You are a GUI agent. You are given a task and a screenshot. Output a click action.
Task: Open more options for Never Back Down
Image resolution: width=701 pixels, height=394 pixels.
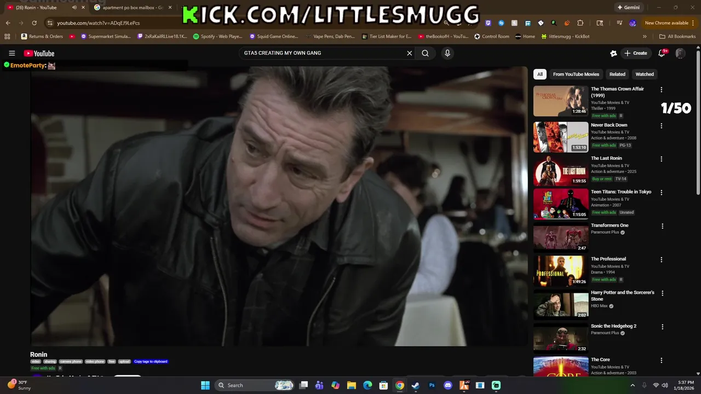point(661,126)
